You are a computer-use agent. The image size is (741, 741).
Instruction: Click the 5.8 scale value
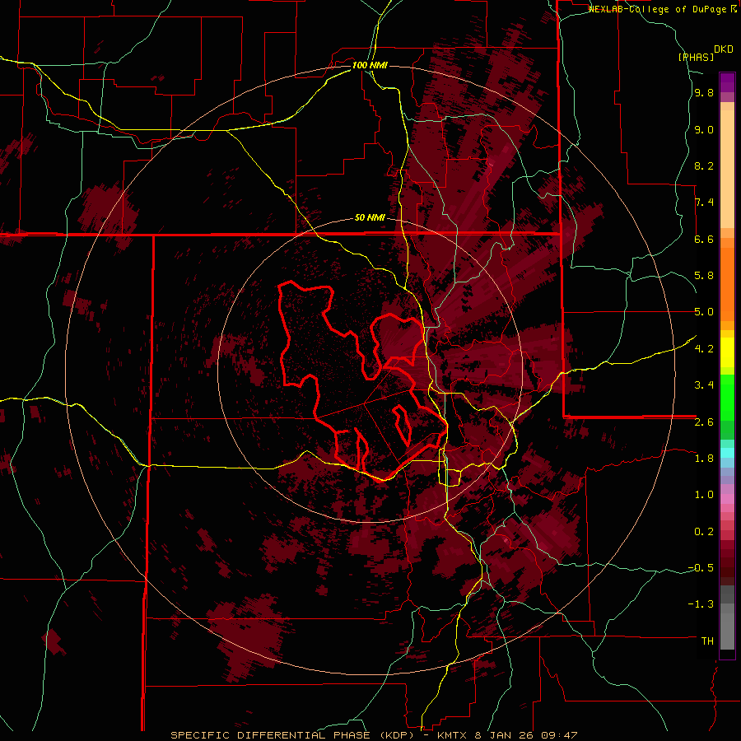(704, 276)
